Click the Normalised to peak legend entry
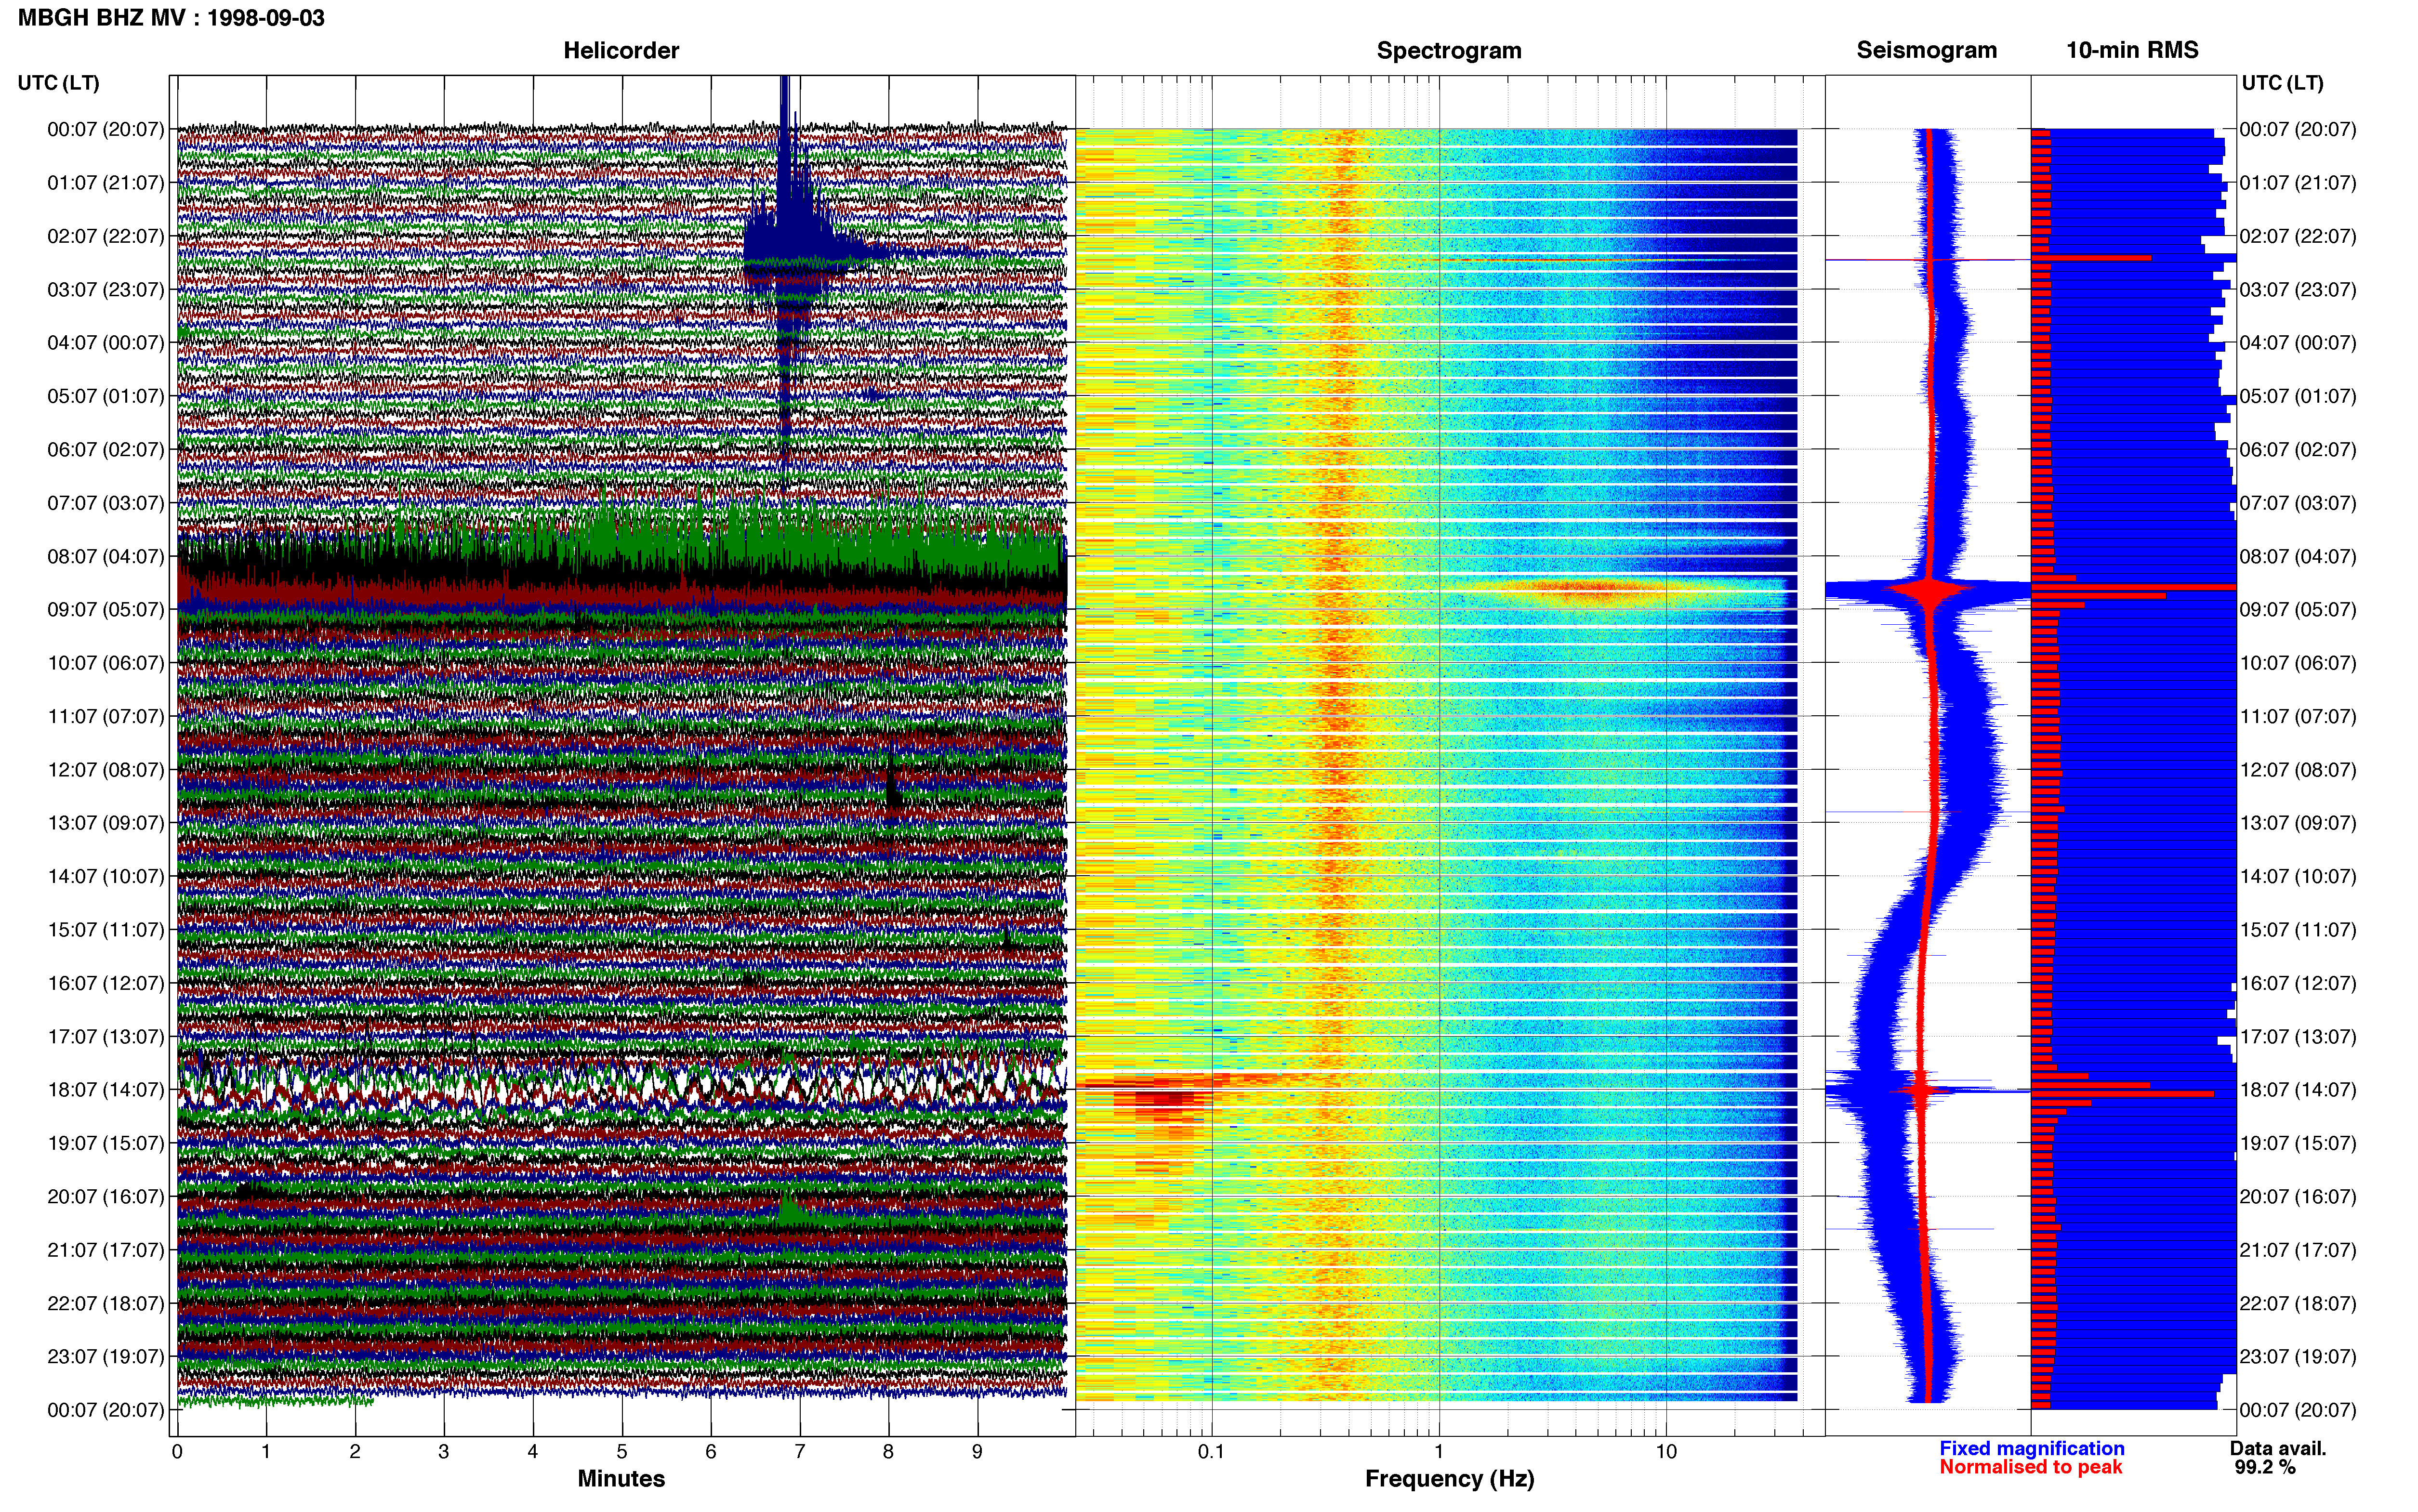2418x1512 pixels. 2030,1467
